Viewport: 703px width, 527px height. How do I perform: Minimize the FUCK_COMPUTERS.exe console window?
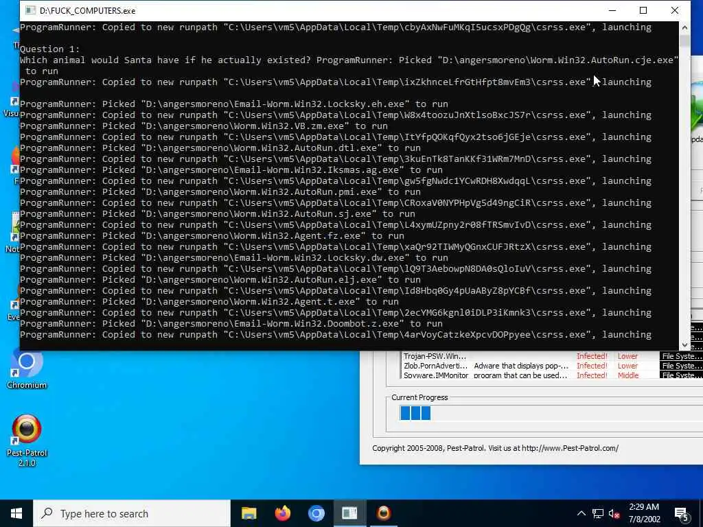[612, 10]
